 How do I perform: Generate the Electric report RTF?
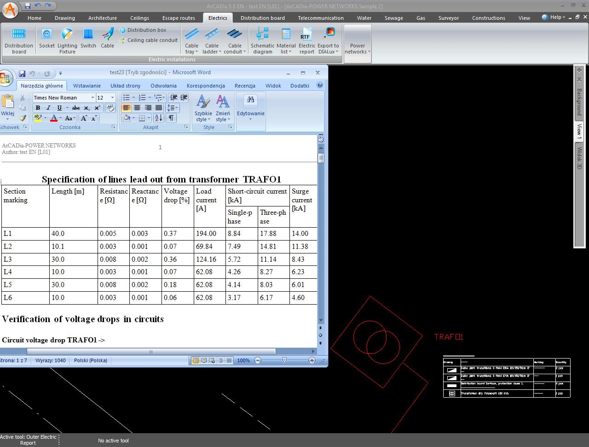coord(306,35)
